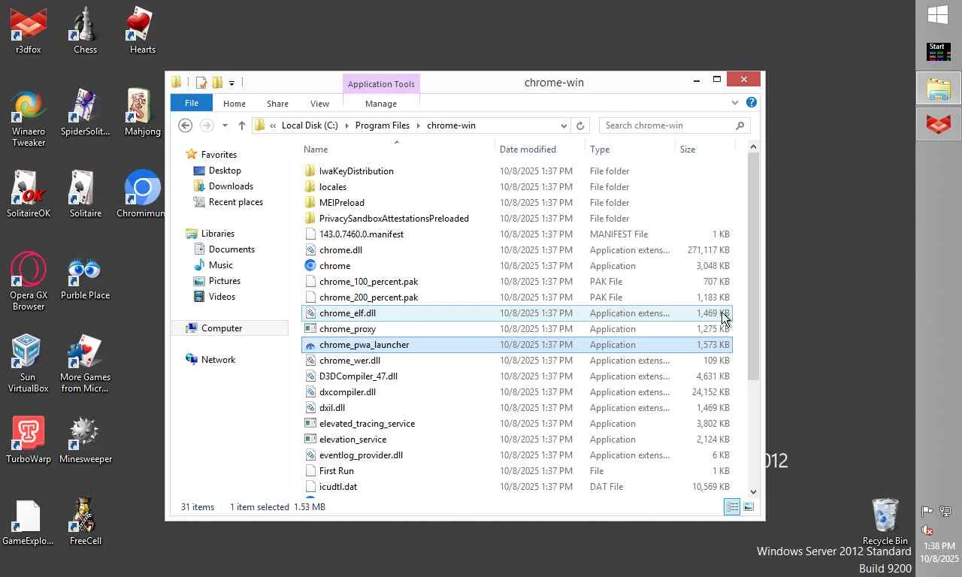The image size is (962, 577).
Task: Switch to the Share ribbon tab
Action: tap(277, 104)
